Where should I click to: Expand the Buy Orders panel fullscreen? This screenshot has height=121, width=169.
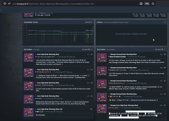pos(165,49)
